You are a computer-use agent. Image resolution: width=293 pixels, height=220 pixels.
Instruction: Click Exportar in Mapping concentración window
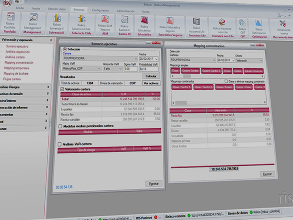(x=267, y=174)
